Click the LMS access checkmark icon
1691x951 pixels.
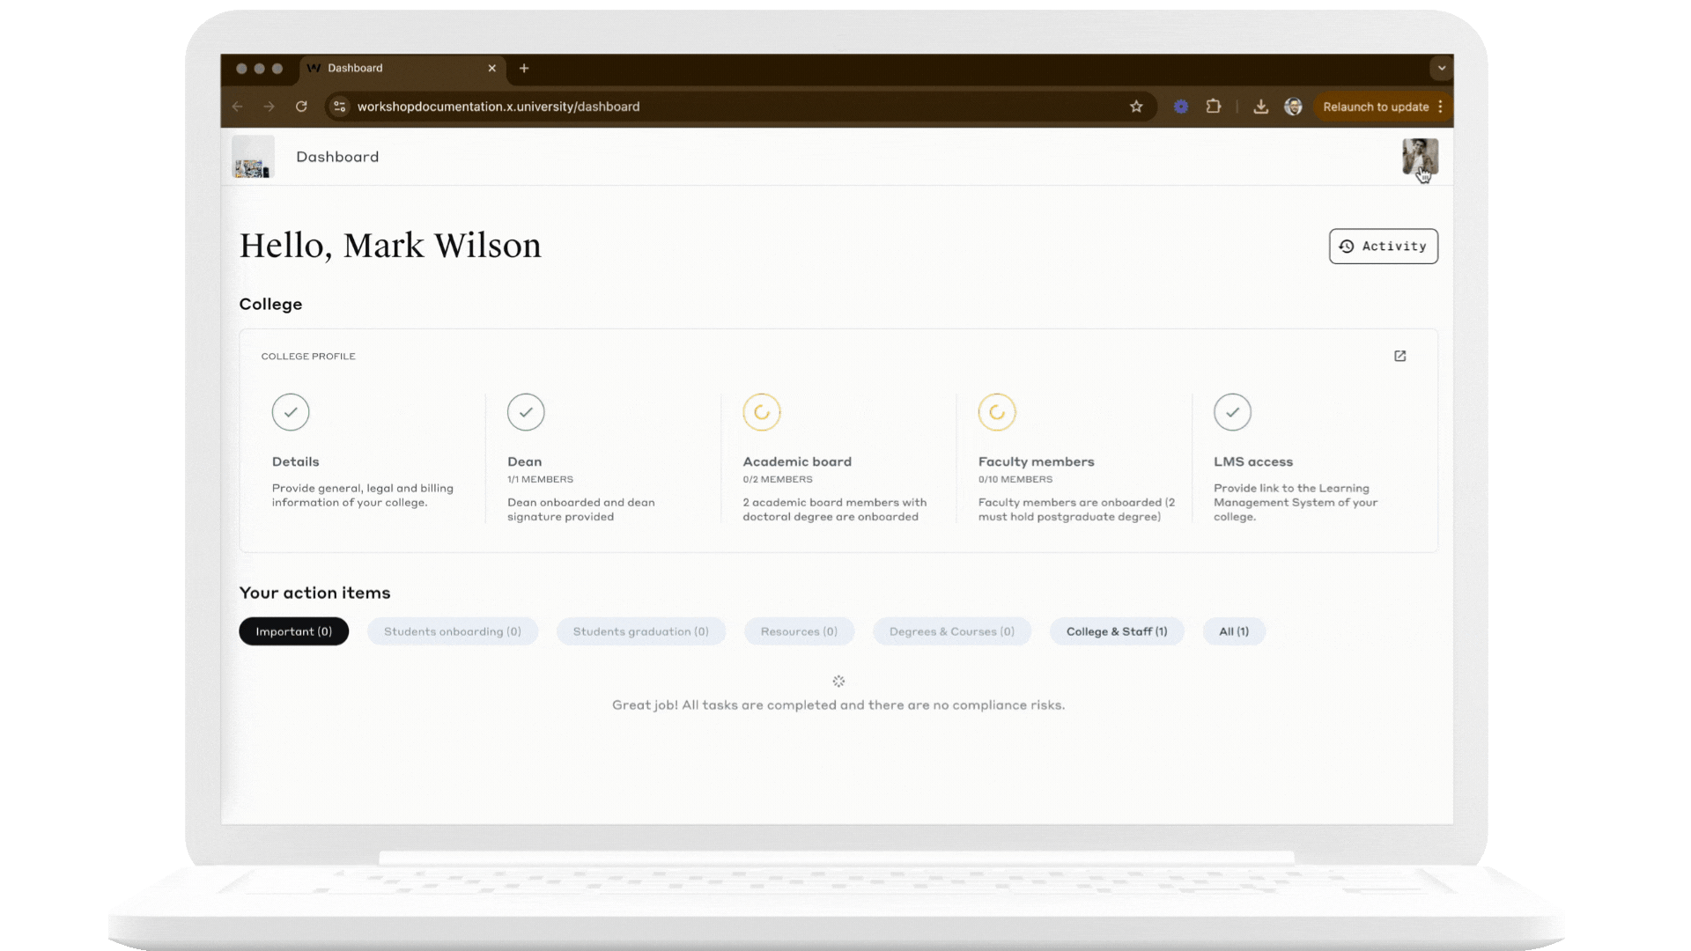(1232, 412)
